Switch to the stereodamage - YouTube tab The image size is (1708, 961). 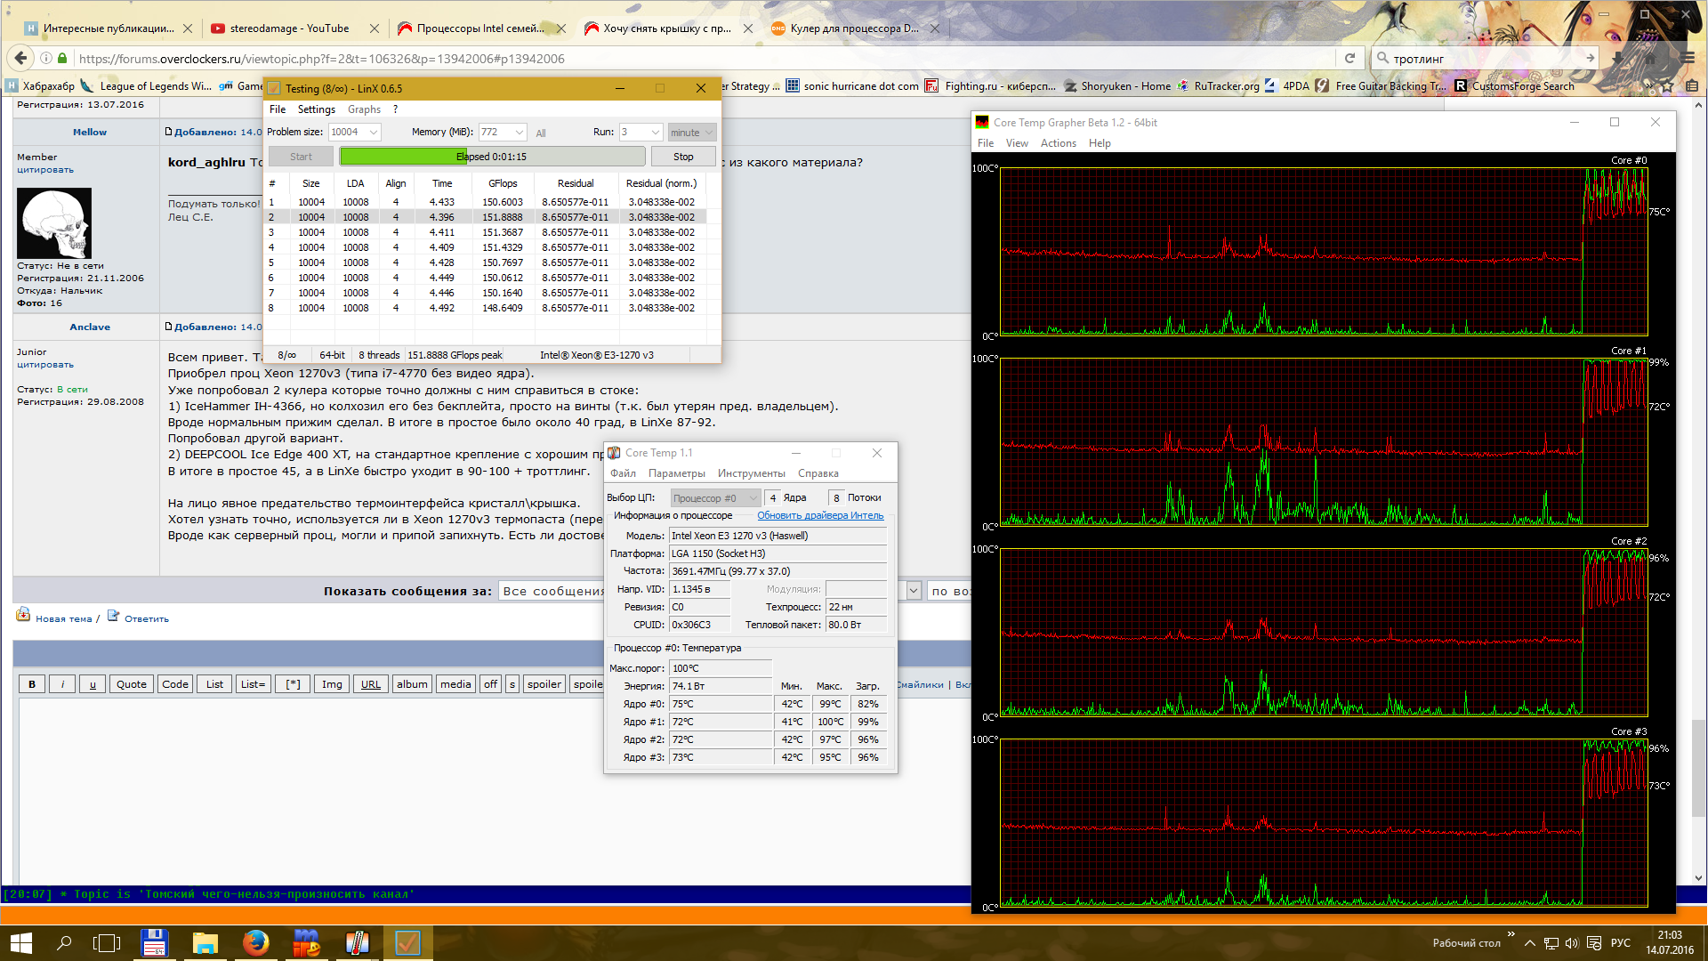(x=289, y=28)
